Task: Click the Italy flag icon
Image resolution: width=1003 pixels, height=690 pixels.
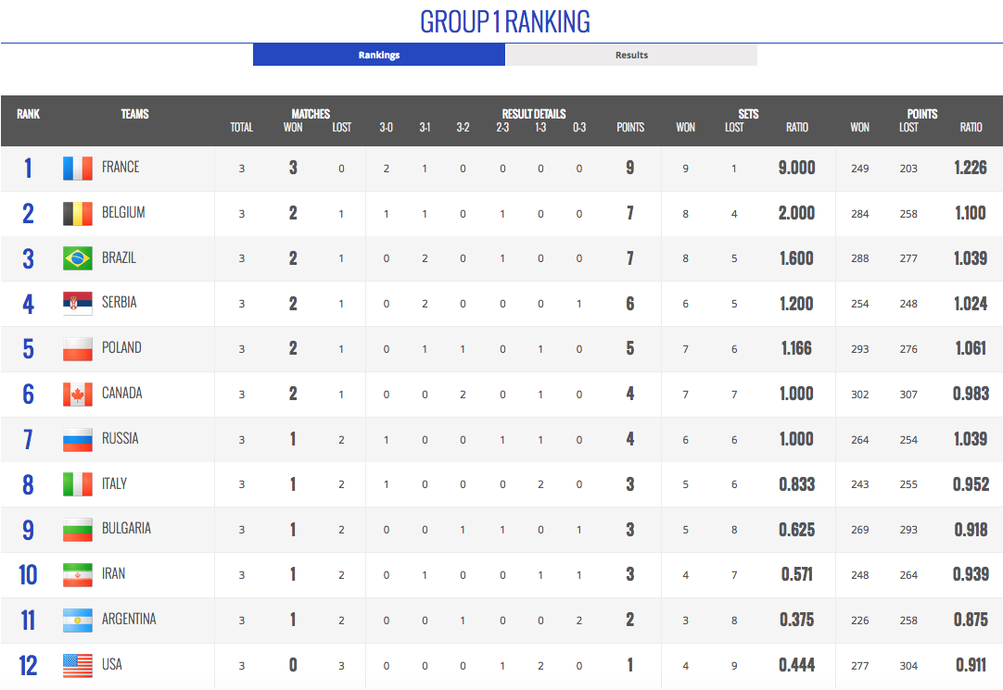Action: coord(78,484)
